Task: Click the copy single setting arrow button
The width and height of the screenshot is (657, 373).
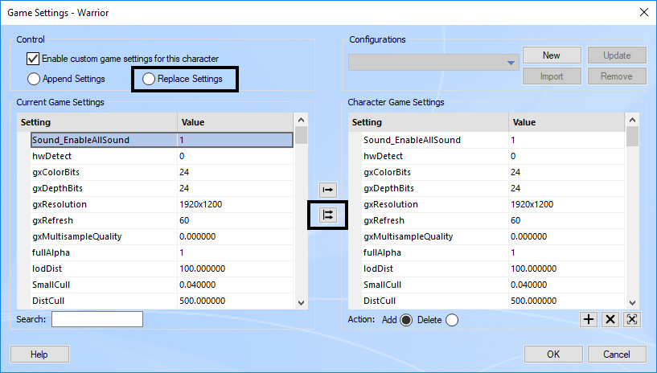Action: (328, 191)
